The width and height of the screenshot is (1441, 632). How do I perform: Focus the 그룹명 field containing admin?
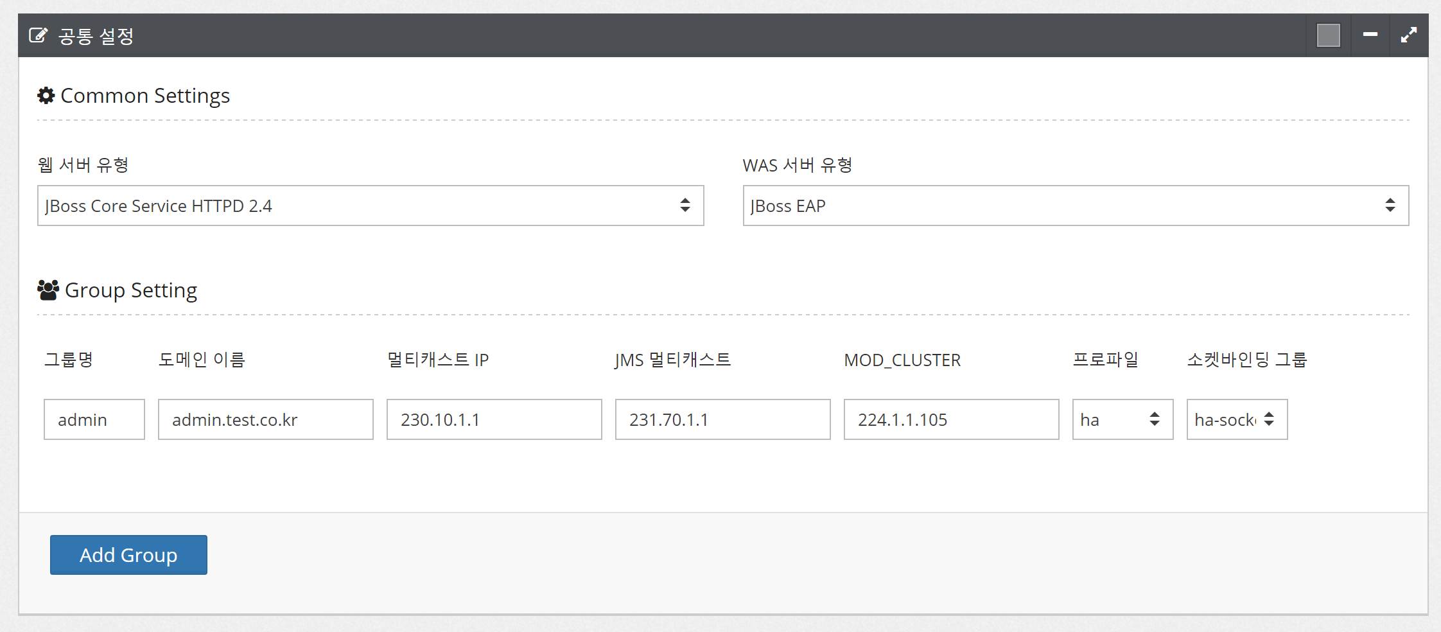tap(94, 419)
